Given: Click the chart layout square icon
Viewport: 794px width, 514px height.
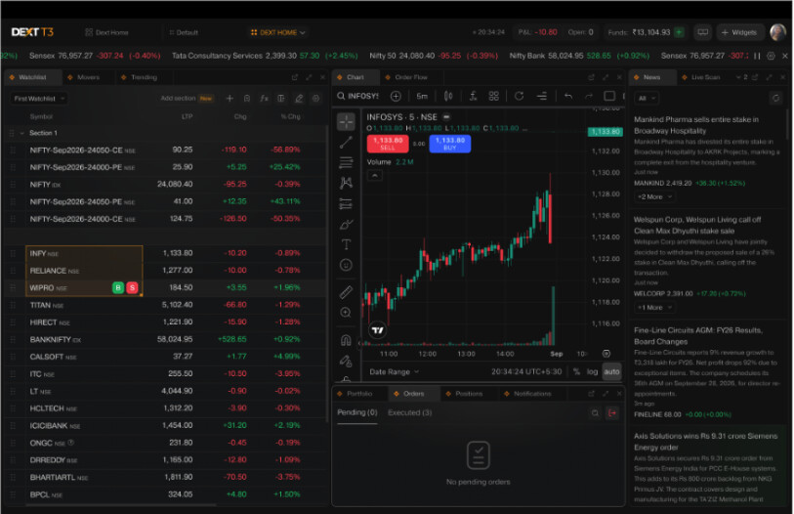Looking at the screenshot, I should (x=609, y=96).
